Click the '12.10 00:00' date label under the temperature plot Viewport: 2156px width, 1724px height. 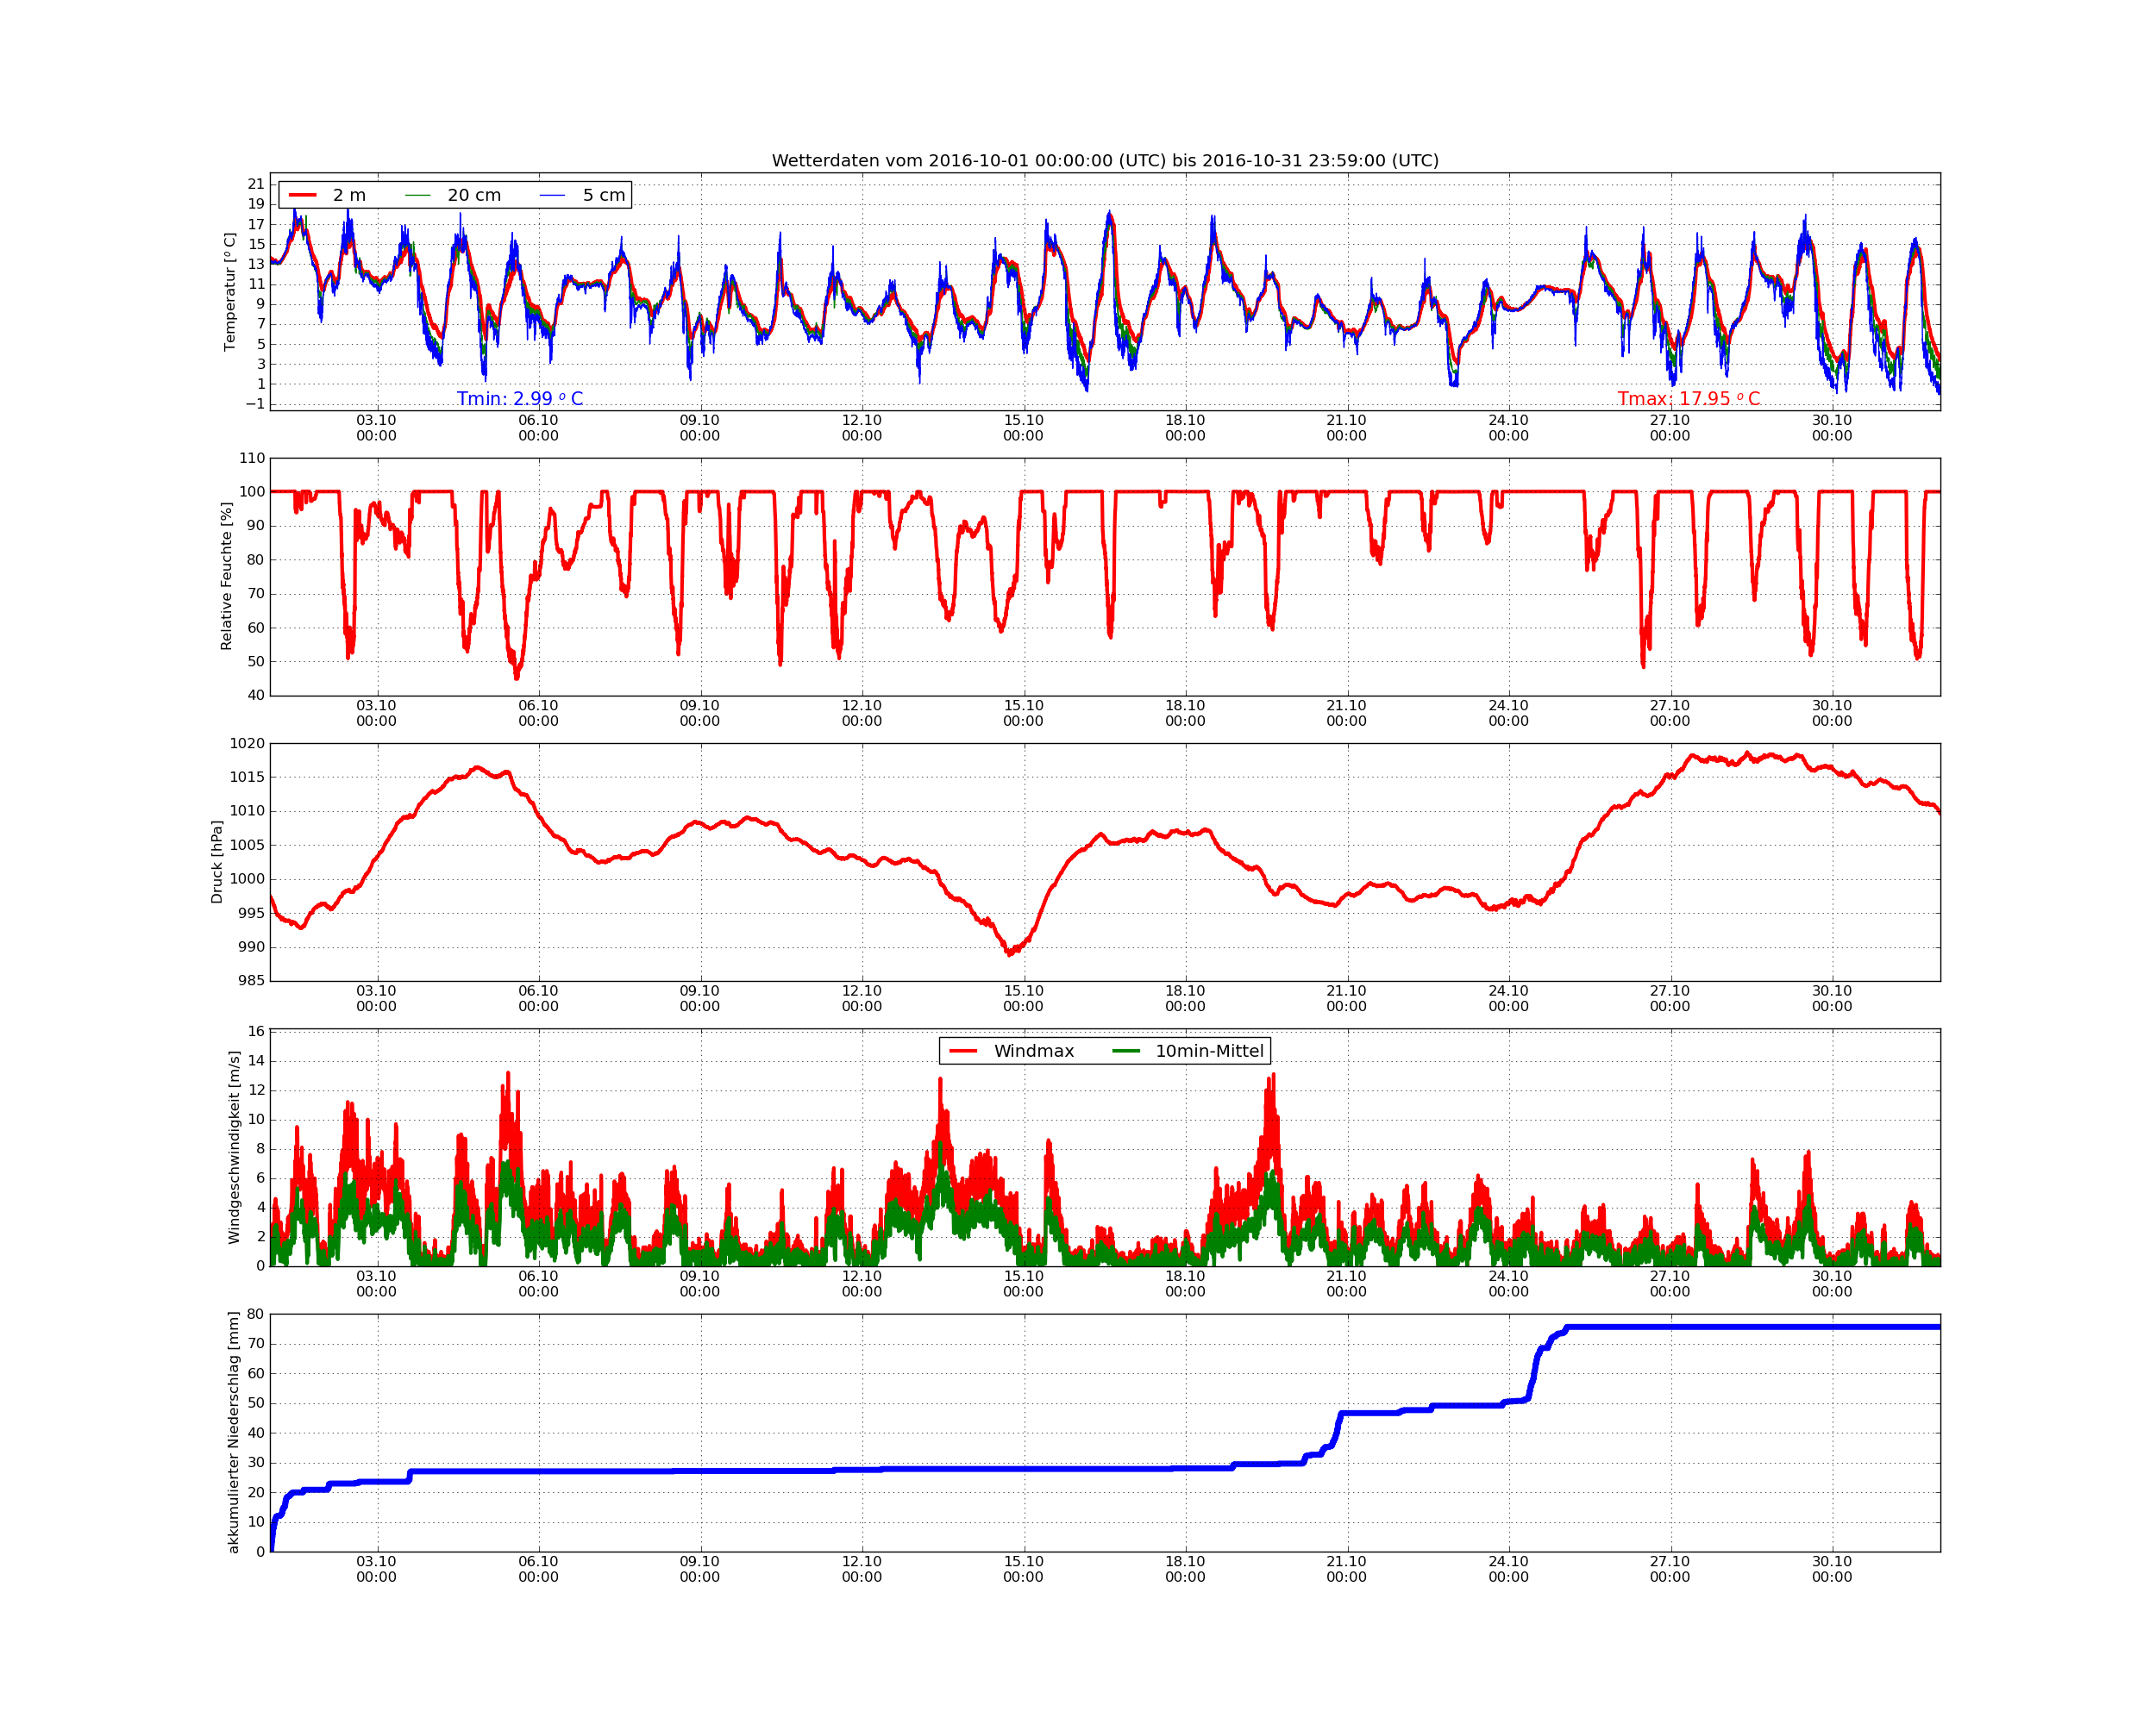[862, 428]
